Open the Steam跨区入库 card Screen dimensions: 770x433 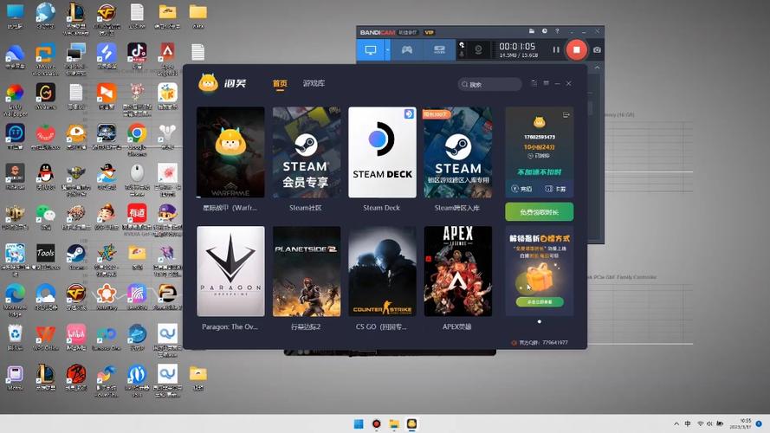click(457, 152)
